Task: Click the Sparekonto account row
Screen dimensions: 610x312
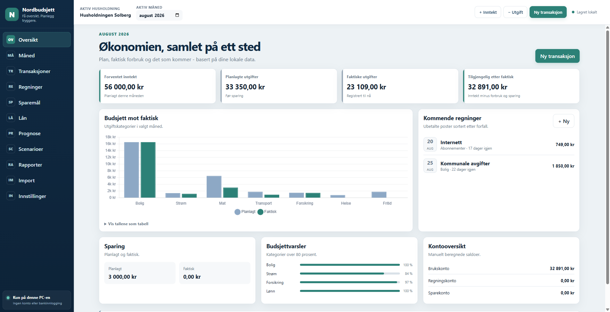Action: [x=501, y=293]
